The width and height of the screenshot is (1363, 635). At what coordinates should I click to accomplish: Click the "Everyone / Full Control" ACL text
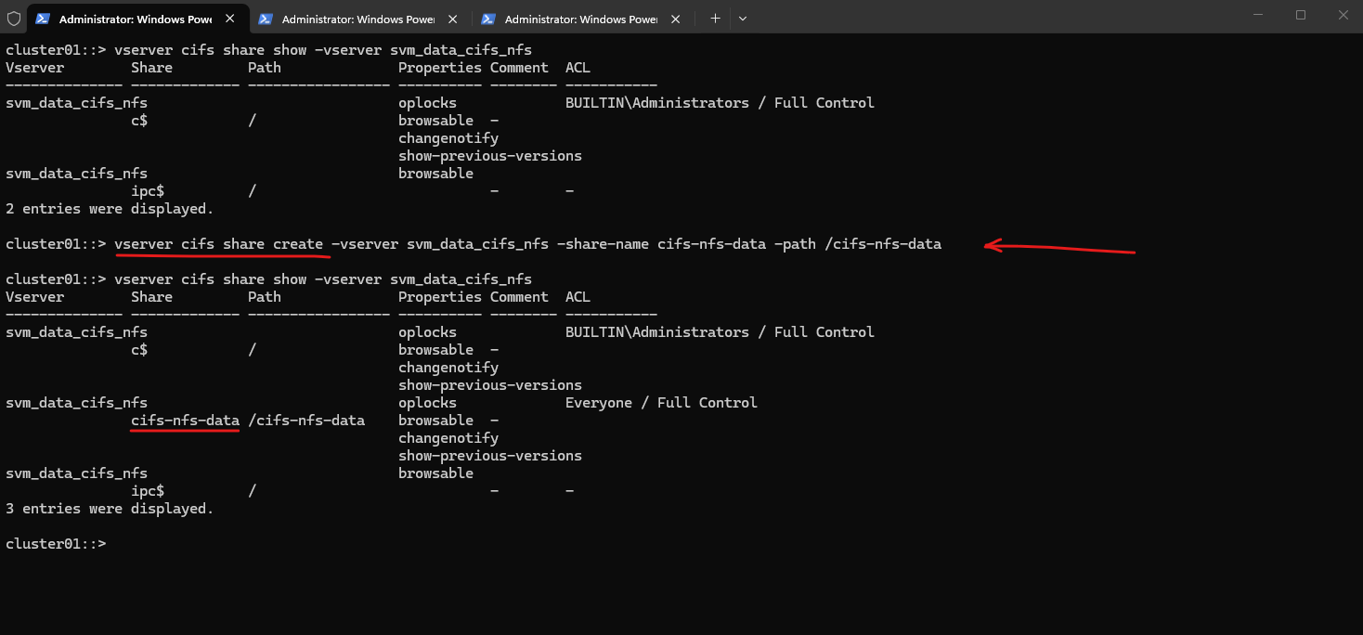pyautogui.click(x=661, y=403)
